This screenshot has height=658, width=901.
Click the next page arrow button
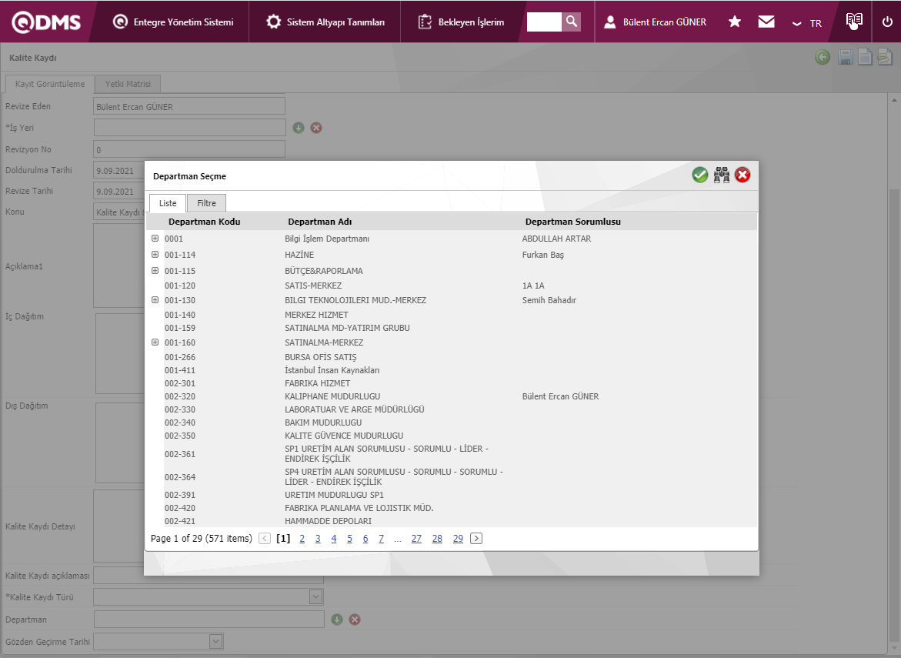click(x=476, y=539)
